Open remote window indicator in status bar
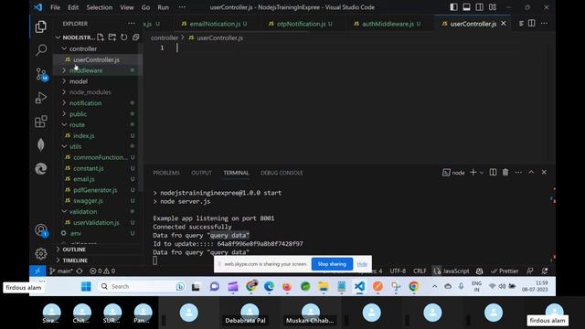The image size is (585, 329). click(x=37, y=271)
